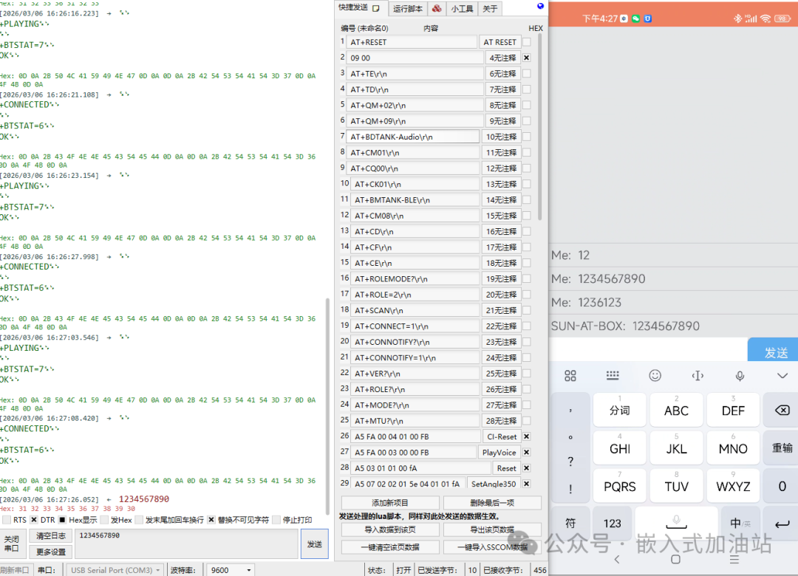798x576 pixels.
Task: Switch to 快捷发送 tab
Action: point(359,7)
